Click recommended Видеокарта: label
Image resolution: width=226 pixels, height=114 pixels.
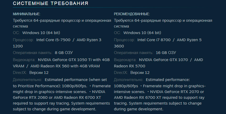(125, 60)
